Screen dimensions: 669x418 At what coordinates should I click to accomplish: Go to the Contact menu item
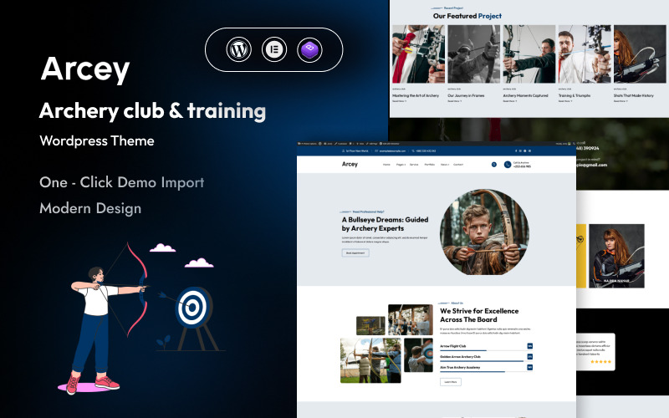point(458,165)
